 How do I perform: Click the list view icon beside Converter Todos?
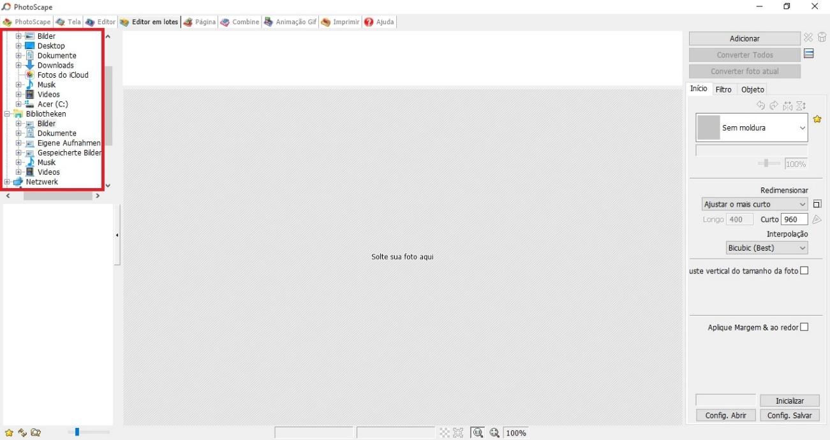809,54
